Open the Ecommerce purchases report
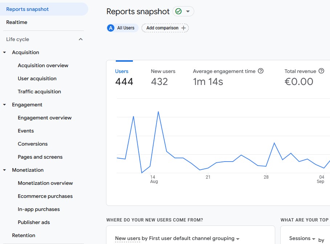The height and width of the screenshot is (244, 330). point(45,196)
